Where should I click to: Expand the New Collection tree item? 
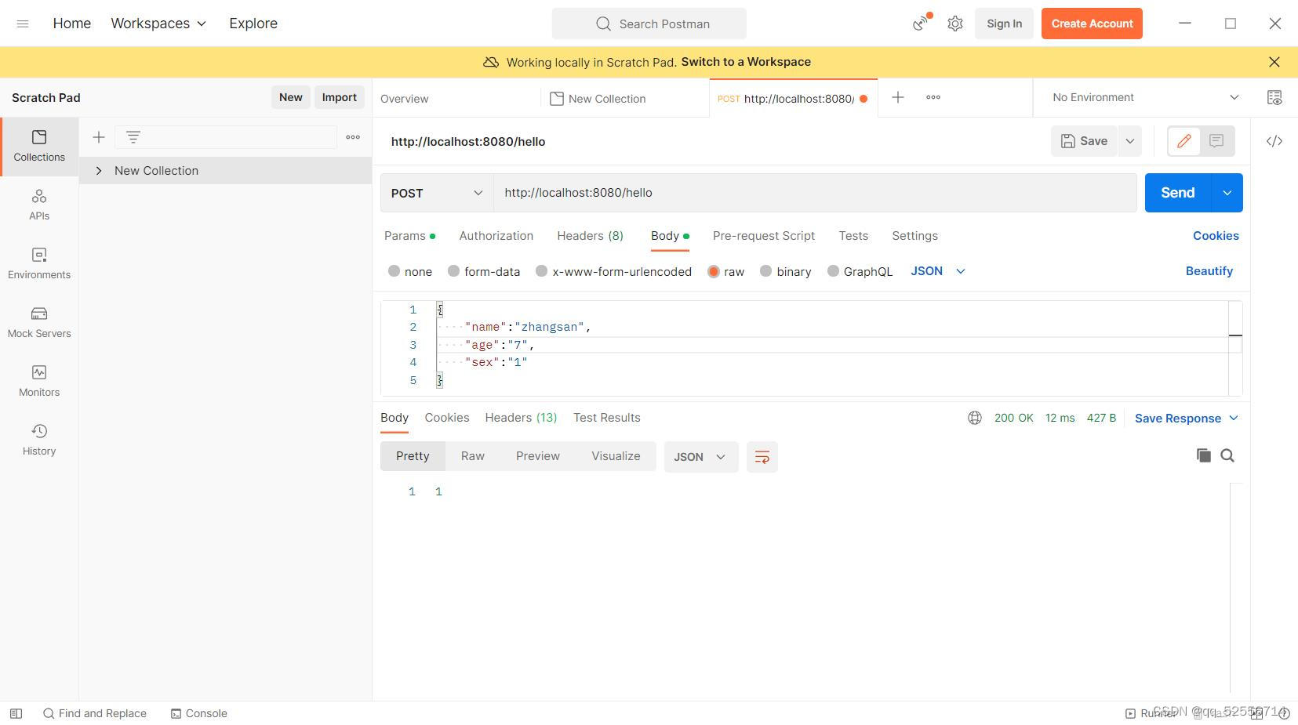(99, 171)
